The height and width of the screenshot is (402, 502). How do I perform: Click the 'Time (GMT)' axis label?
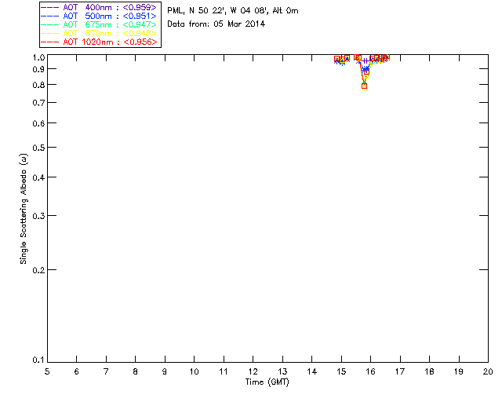coord(267,382)
